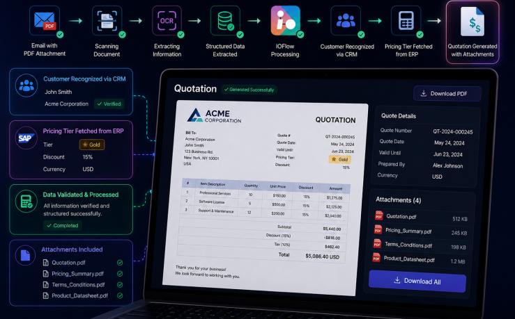
Task: Click the green check beside Pricing_Summary.pdf in Attachments Included
Action: [120, 273]
